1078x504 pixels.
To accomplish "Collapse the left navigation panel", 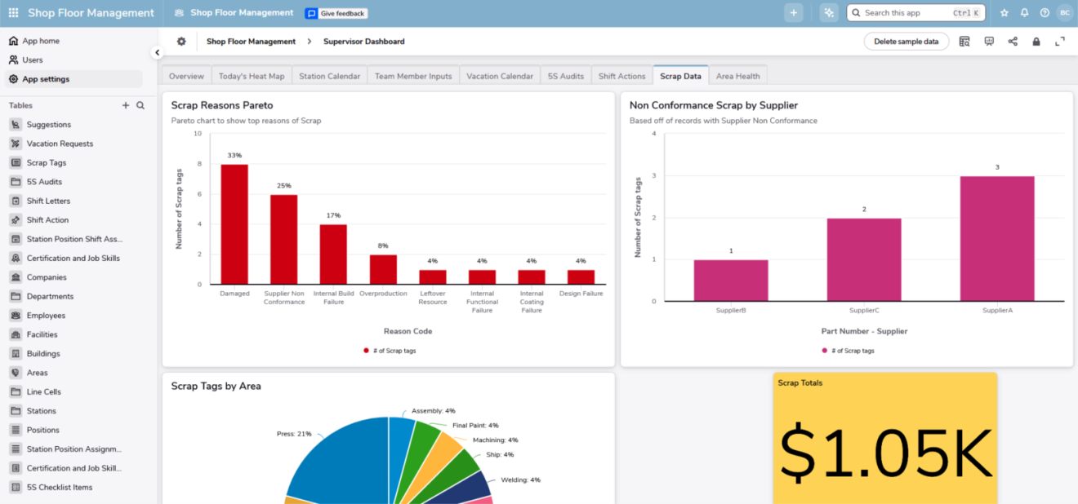I will coord(157,51).
